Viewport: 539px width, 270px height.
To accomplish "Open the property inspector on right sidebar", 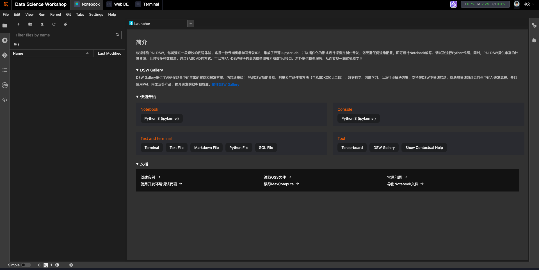I will [x=534, y=26].
